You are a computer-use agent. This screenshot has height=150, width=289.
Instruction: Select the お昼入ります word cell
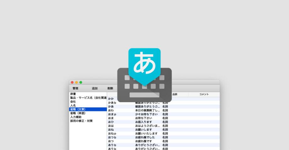[x=144, y=122]
